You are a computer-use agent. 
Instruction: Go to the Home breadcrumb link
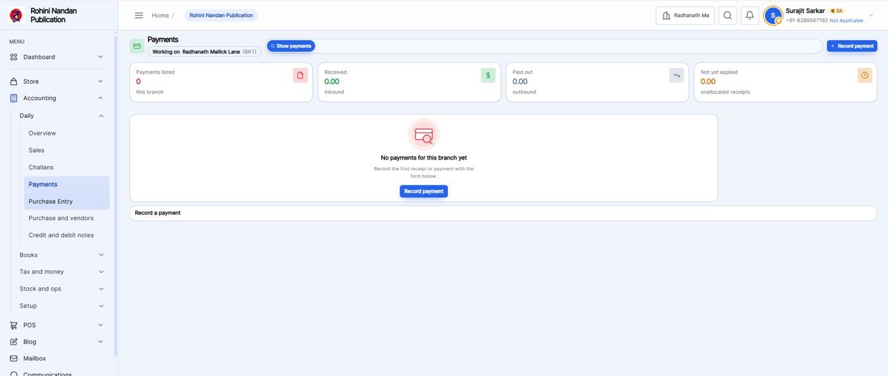[160, 16]
